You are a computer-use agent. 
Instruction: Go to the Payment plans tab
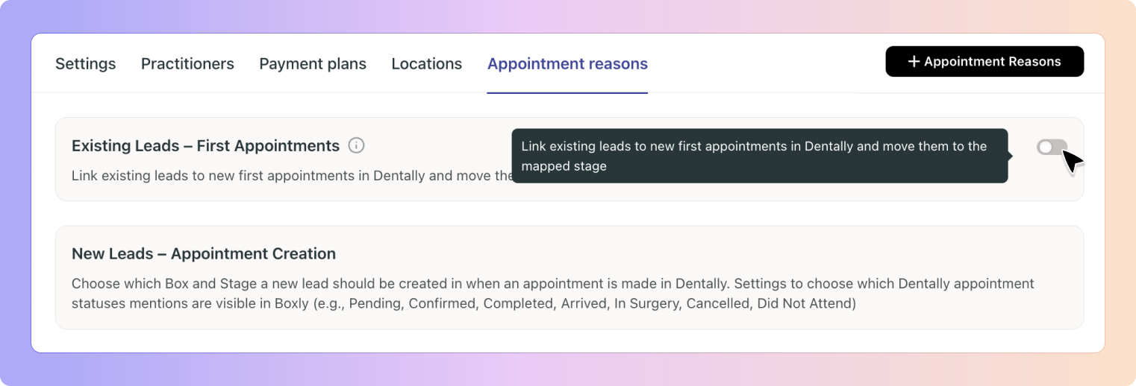click(x=313, y=64)
